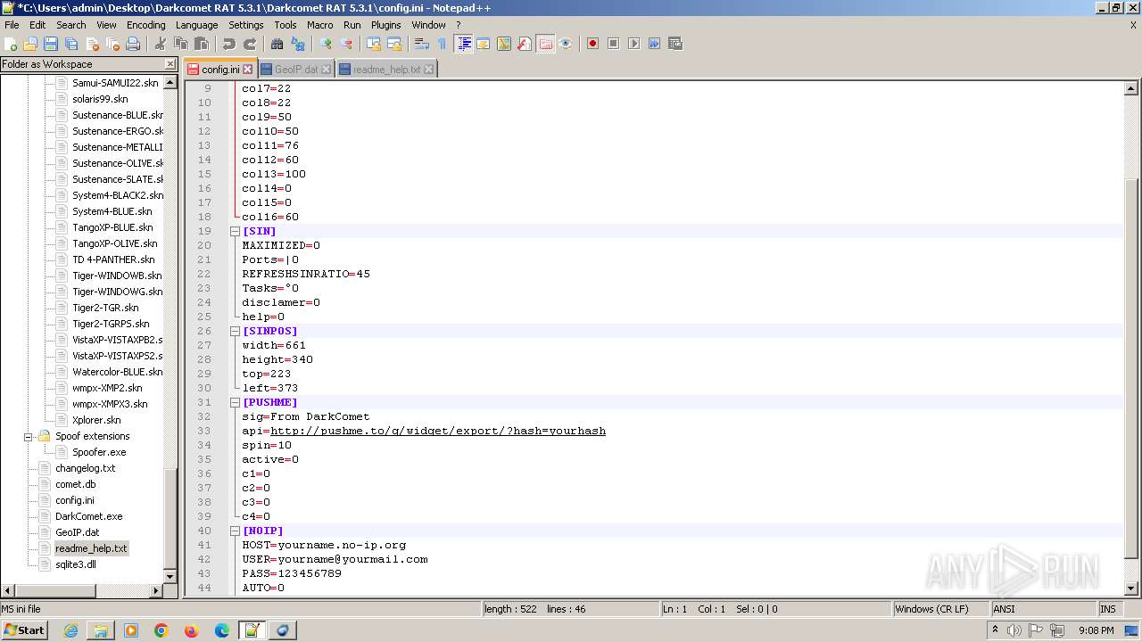Run macro multiple times icon
Screen dimensions: 1142x642
pyautogui.click(x=655, y=44)
